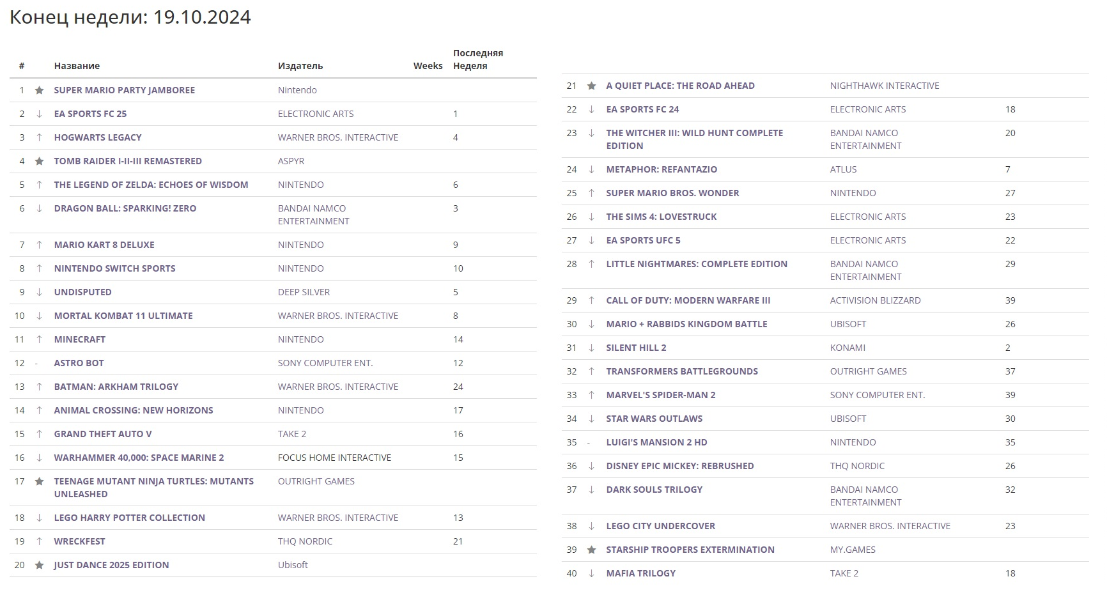The image size is (1107, 595).
Task: Click the down arrow next to EA Sports FC 25
Action: click(39, 114)
